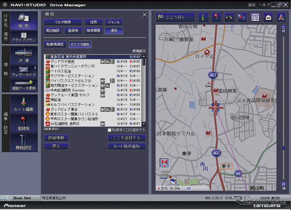Click the red arrow current-position icon
The height and width of the screenshot is (210, 291).
[x=281, y=18]
